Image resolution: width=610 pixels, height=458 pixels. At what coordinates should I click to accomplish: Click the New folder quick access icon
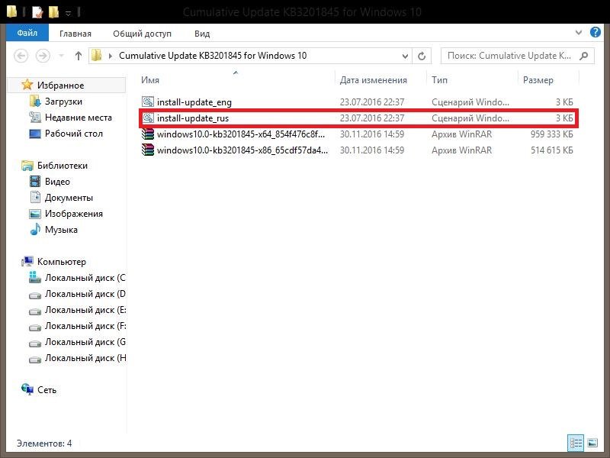(53, 12)
